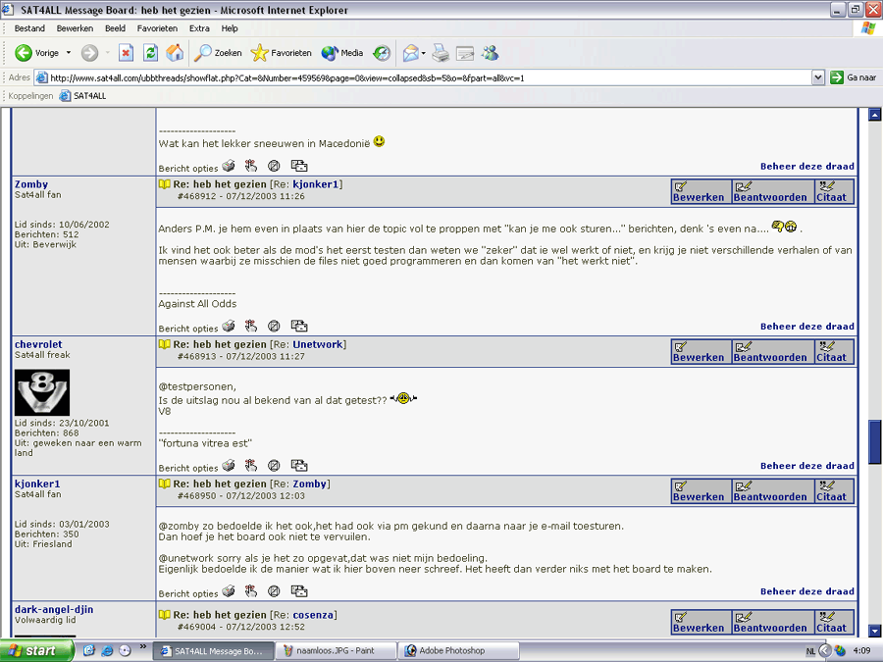Click Bewerken on Zomby's post
The height and width of the screenshot is (662, 883).
coord(701,191)
